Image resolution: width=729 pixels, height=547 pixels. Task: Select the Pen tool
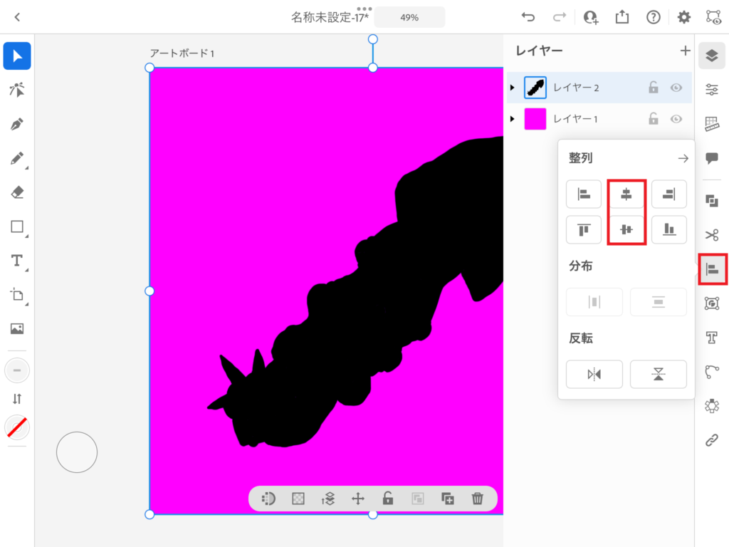coord(17,124)
